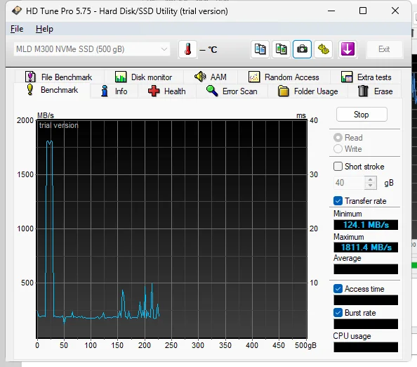Disable the Access time checkbox
Screen dimensions: 417x367
338,289
